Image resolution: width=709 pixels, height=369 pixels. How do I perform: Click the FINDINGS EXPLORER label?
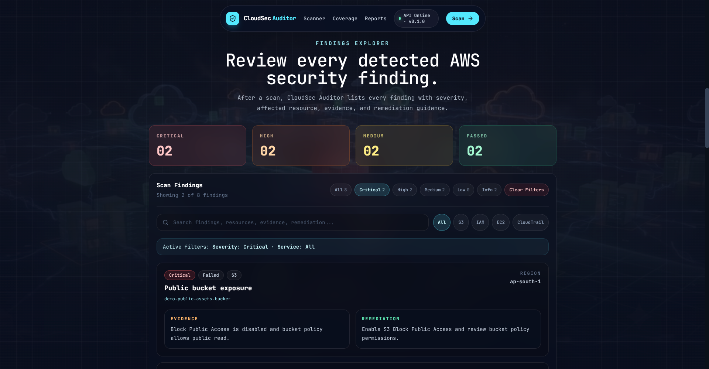pos(353,43)
